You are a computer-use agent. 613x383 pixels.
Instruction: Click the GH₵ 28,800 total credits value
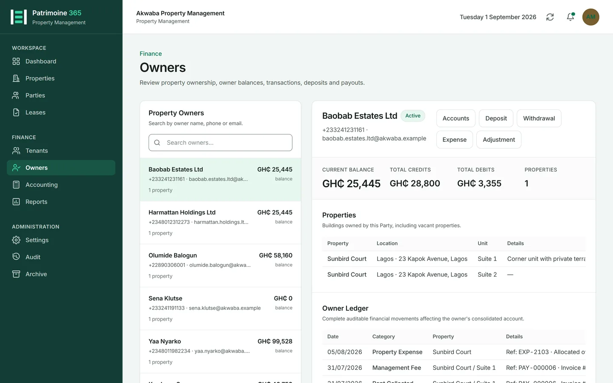[415, 183]
